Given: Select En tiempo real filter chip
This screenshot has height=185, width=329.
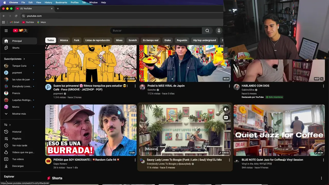Looking at the screenshot, I should coord(151,40).
